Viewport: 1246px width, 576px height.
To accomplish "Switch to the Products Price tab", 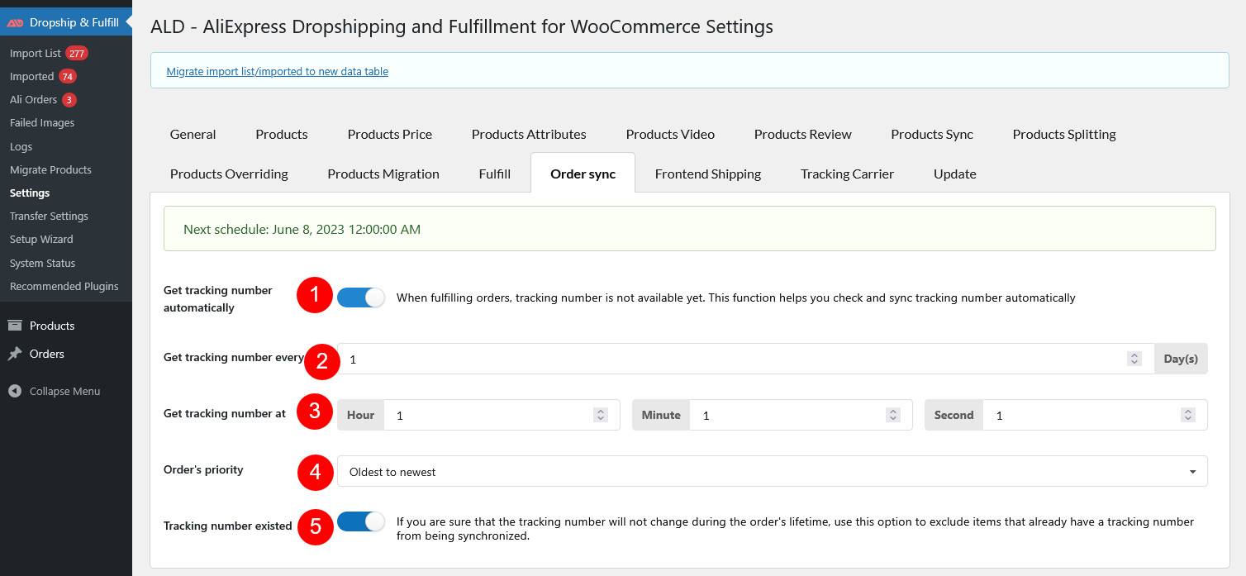I will (x=389, y=134).
